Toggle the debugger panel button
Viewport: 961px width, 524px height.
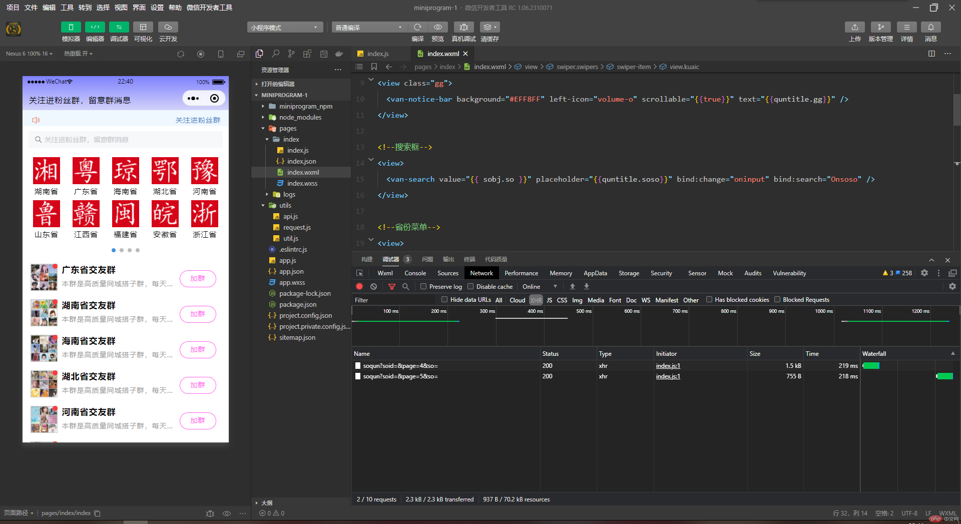(x=119, y=27)
